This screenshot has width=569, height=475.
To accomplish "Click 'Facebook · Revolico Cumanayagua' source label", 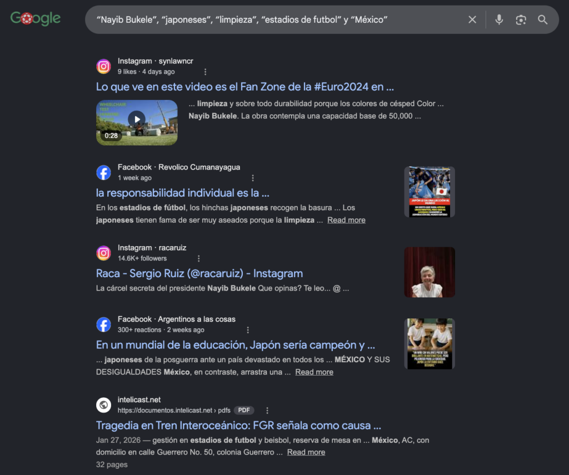I will tap(179, 167).
